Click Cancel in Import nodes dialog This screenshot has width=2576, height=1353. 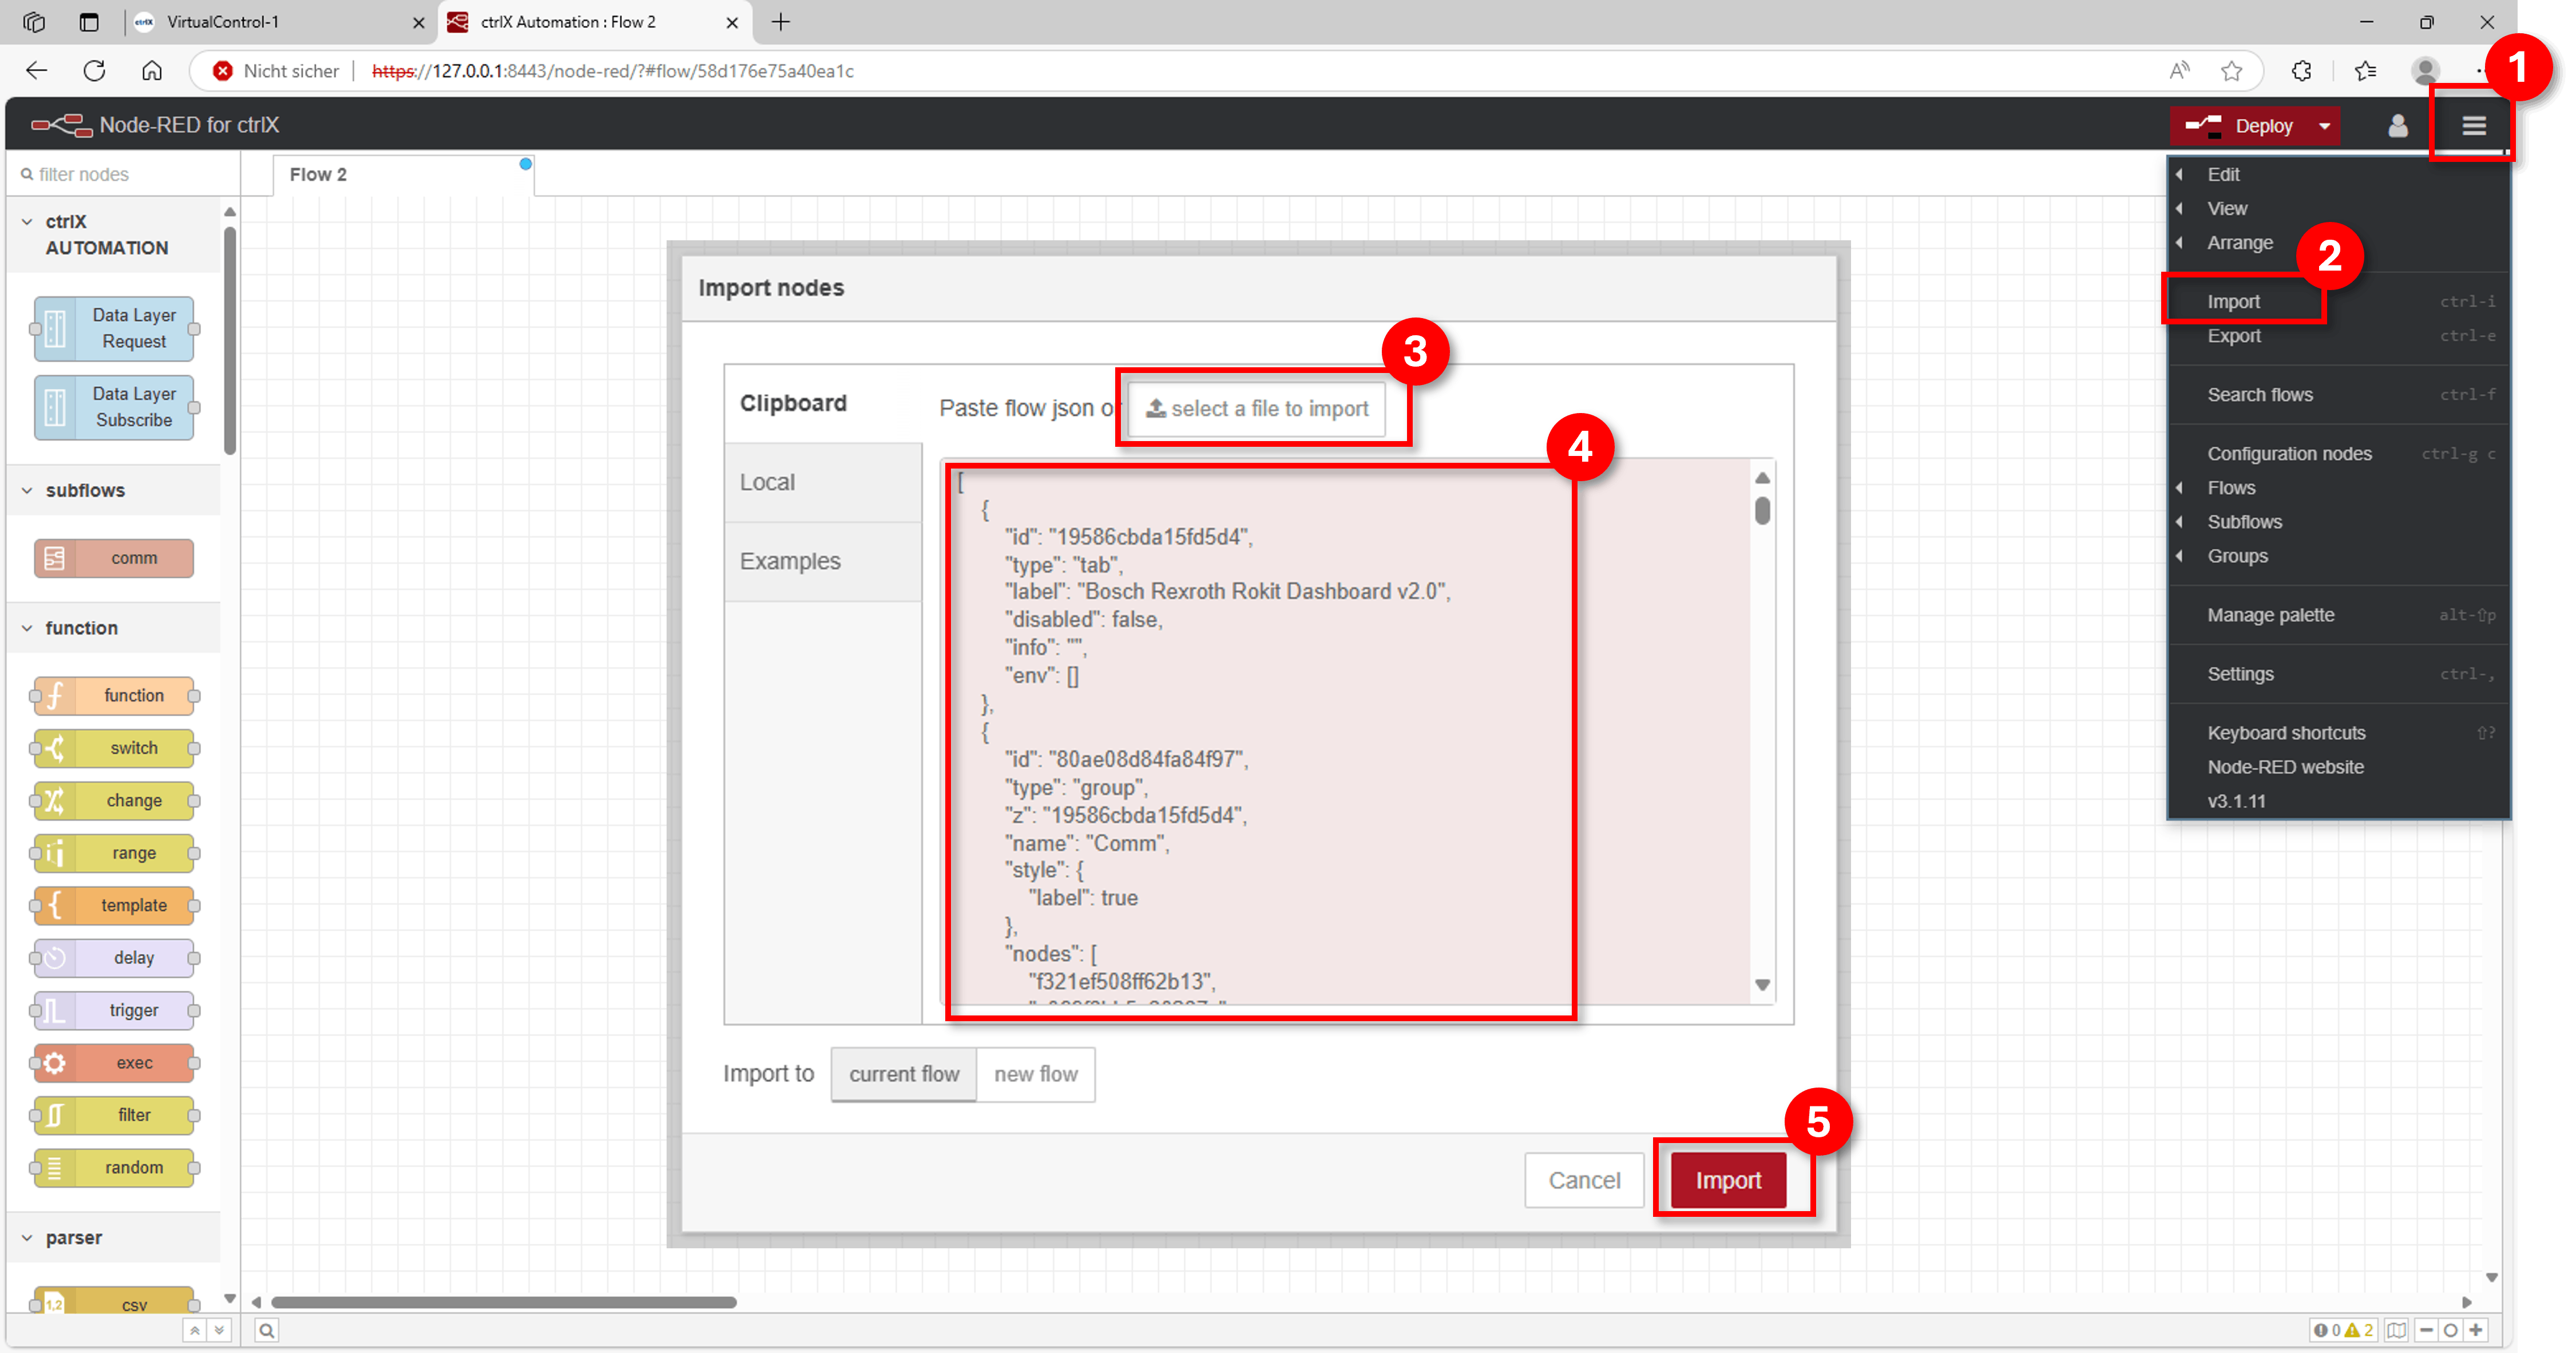tap(1584, 1180)
